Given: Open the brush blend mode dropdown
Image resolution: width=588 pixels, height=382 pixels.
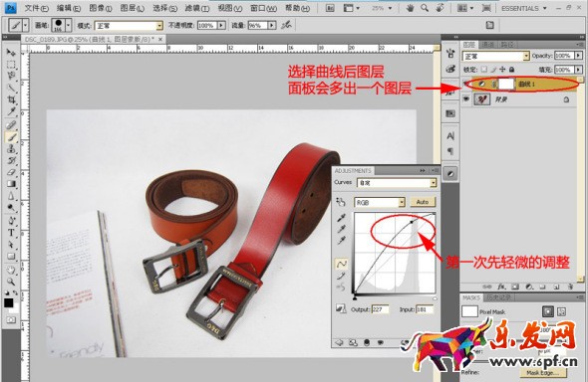Looking at the screenshot, I should pos(159,26).
